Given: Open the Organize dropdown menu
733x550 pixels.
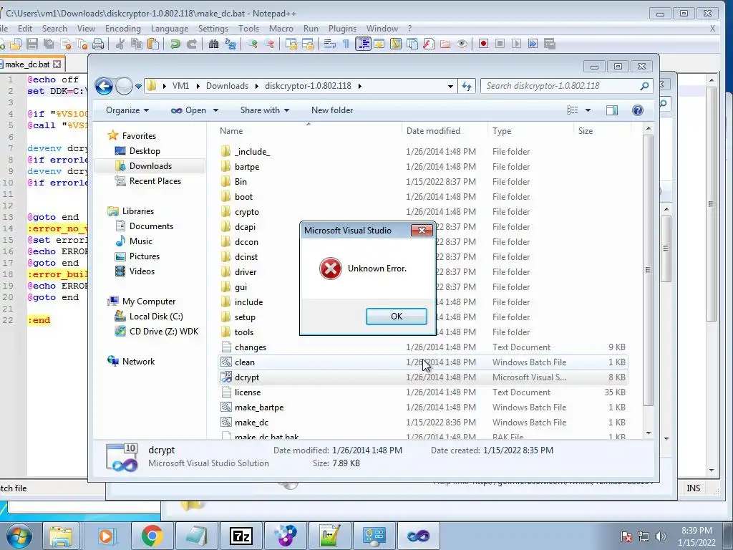Looking at the screenshot, I should coord(127,110).
